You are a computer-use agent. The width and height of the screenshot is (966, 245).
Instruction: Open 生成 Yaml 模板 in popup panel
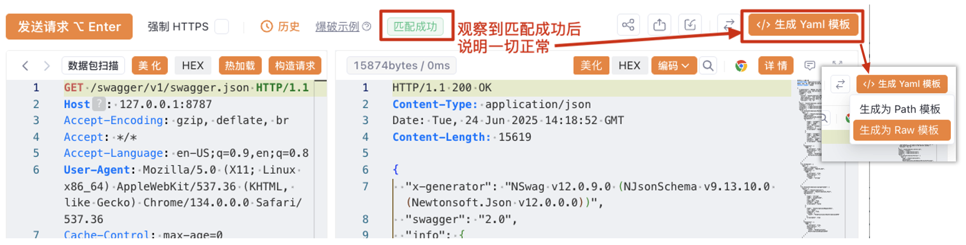pos(902,84)
